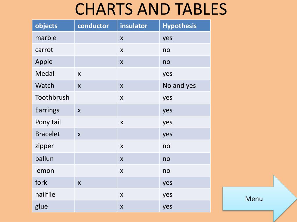Click the Watch hypothesis 'No and yes'
The width and height of the screenshot is (297, 222).
click(x=179, y=86)
